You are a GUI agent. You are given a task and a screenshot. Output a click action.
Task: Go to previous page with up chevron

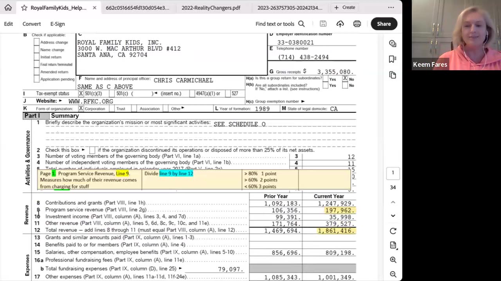click(393, 202)
